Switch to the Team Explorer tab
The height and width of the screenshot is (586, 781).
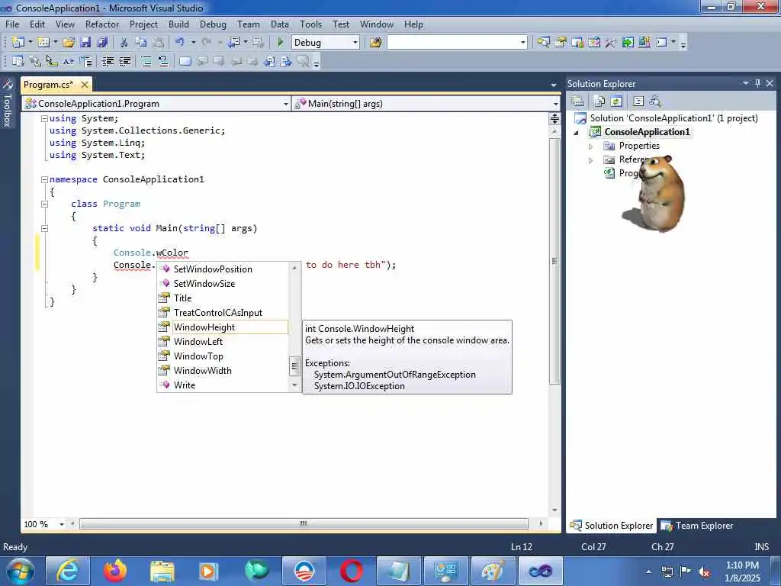tap(697, 526)
